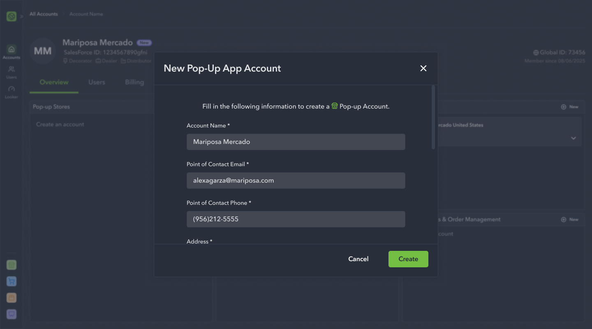Cancel the pop-up account creation
This screenshot has width=592, height=329.
(x=358, y=259)
